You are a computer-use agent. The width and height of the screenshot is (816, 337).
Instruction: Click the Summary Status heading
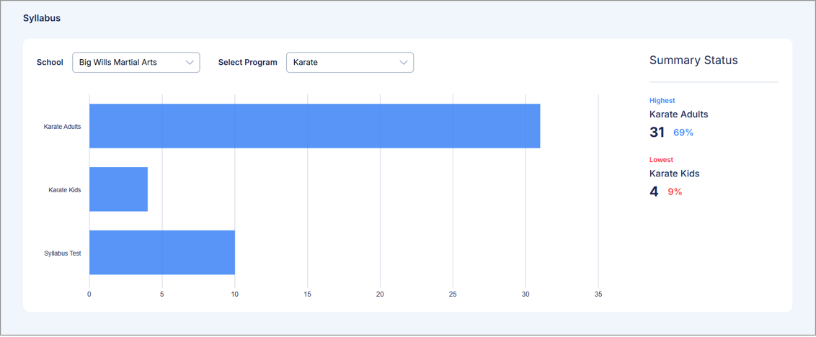(693, 60)
